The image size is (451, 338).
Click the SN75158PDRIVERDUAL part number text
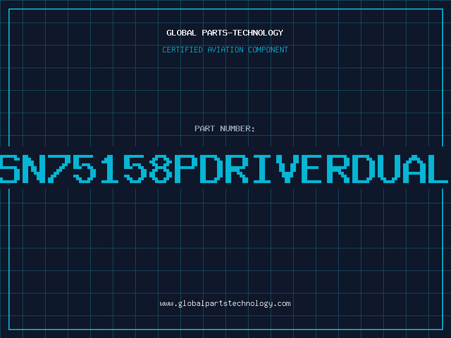(x=224, y=168)
